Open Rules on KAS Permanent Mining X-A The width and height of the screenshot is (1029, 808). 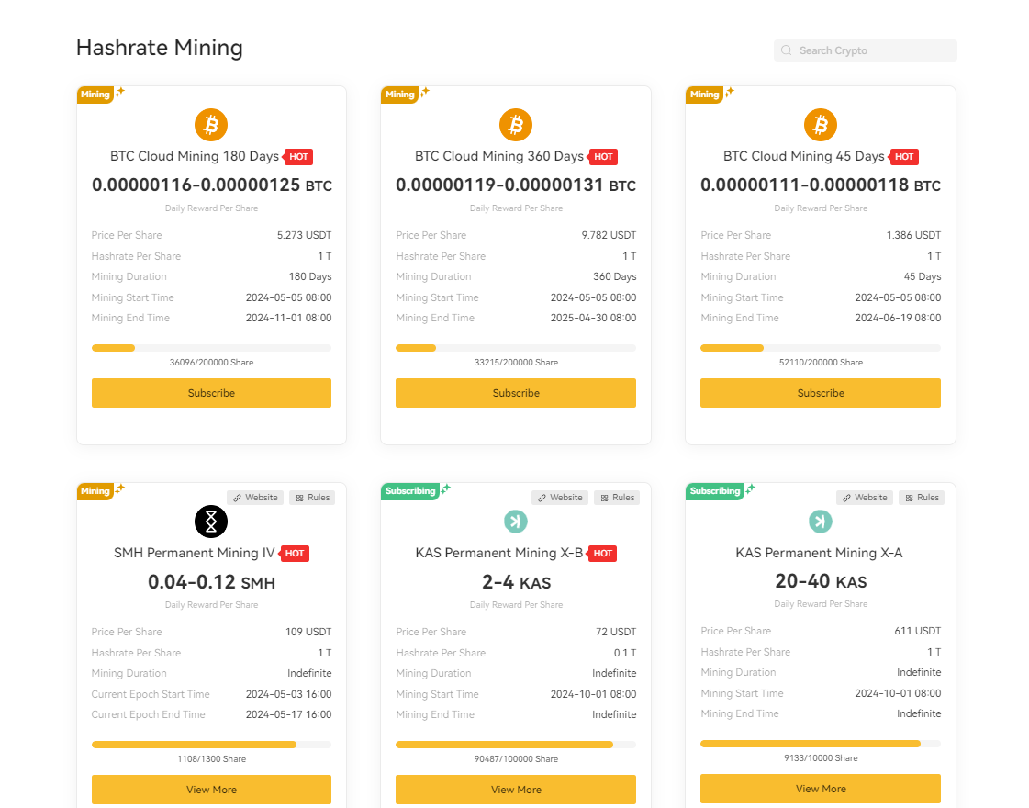click(922, 498)
